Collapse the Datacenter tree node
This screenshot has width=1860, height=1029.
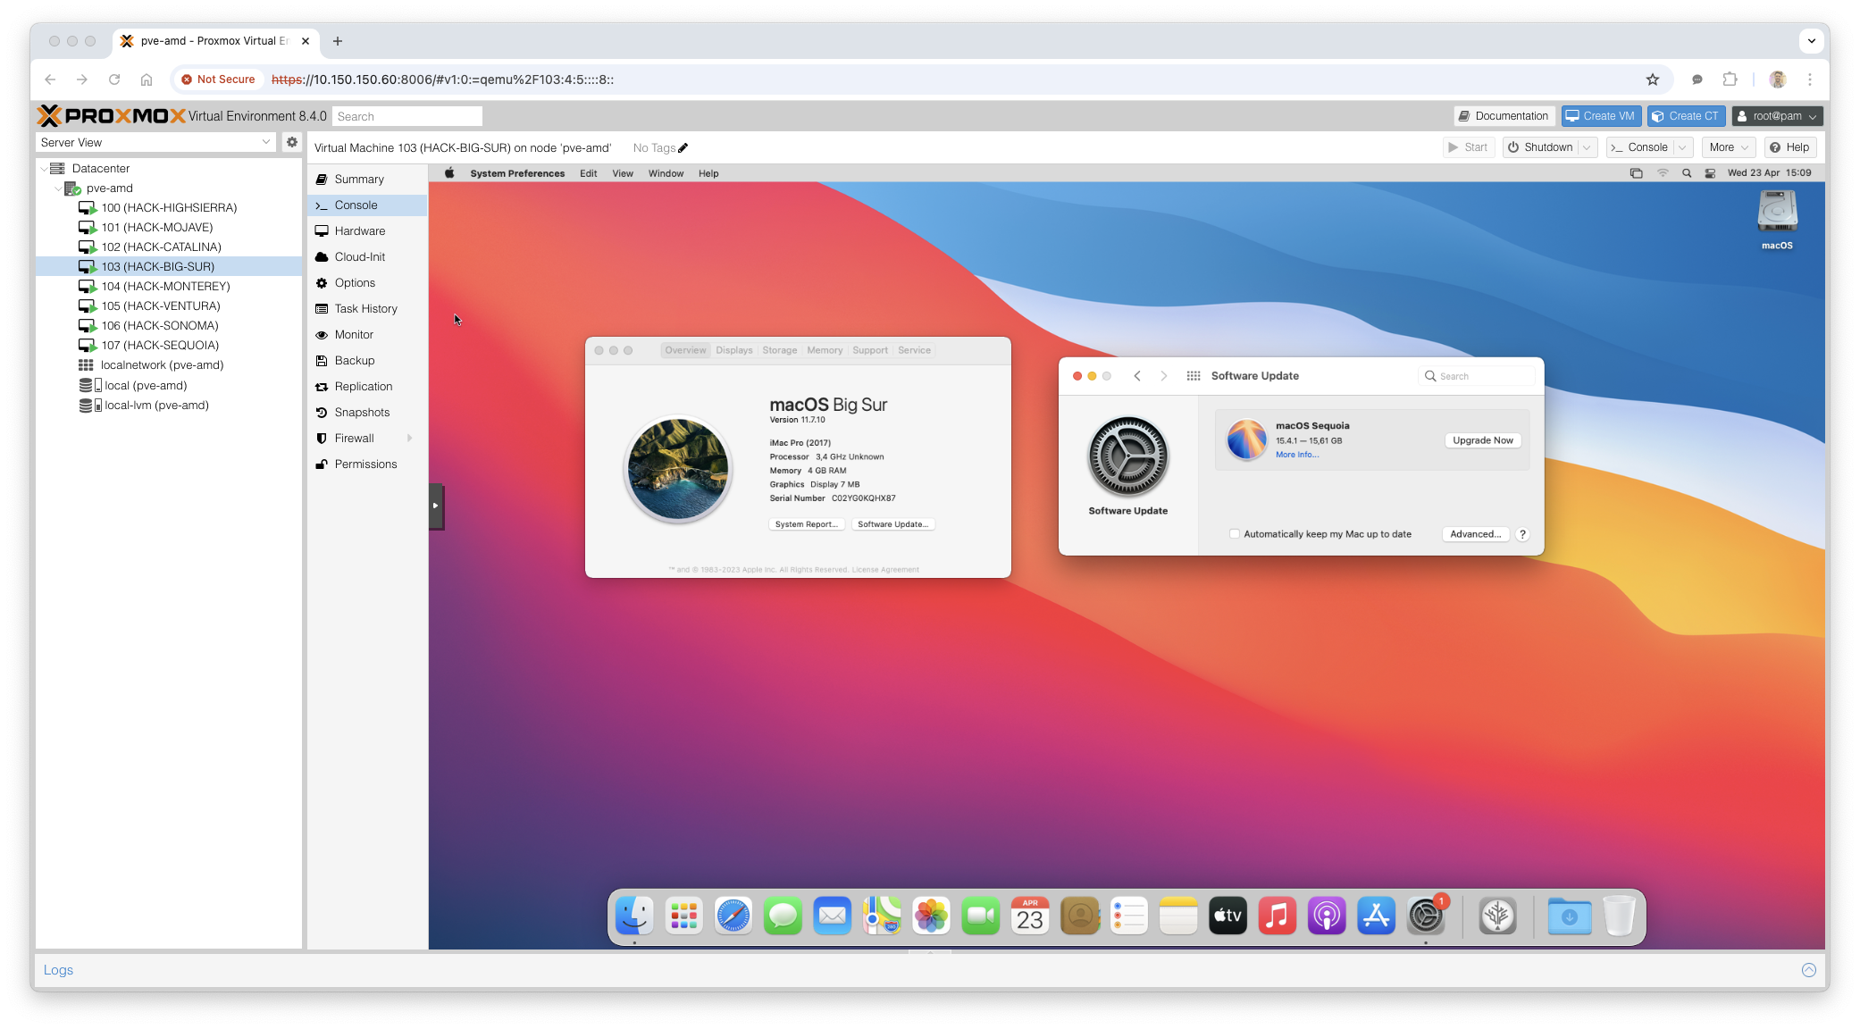click(x=44, y=169)
